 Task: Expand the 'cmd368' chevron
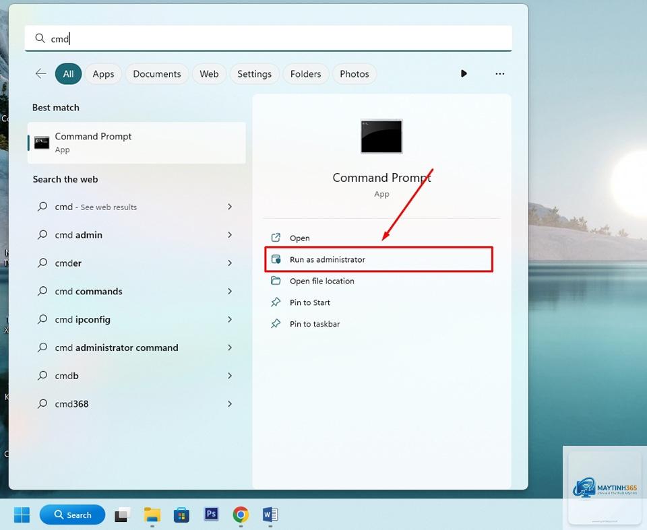230,404
